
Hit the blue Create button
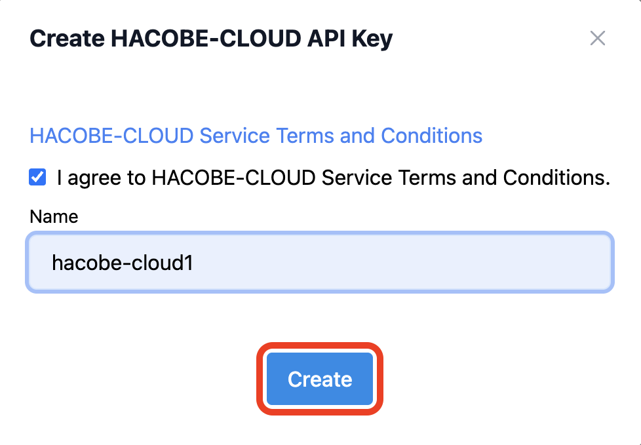pos(320,379)
